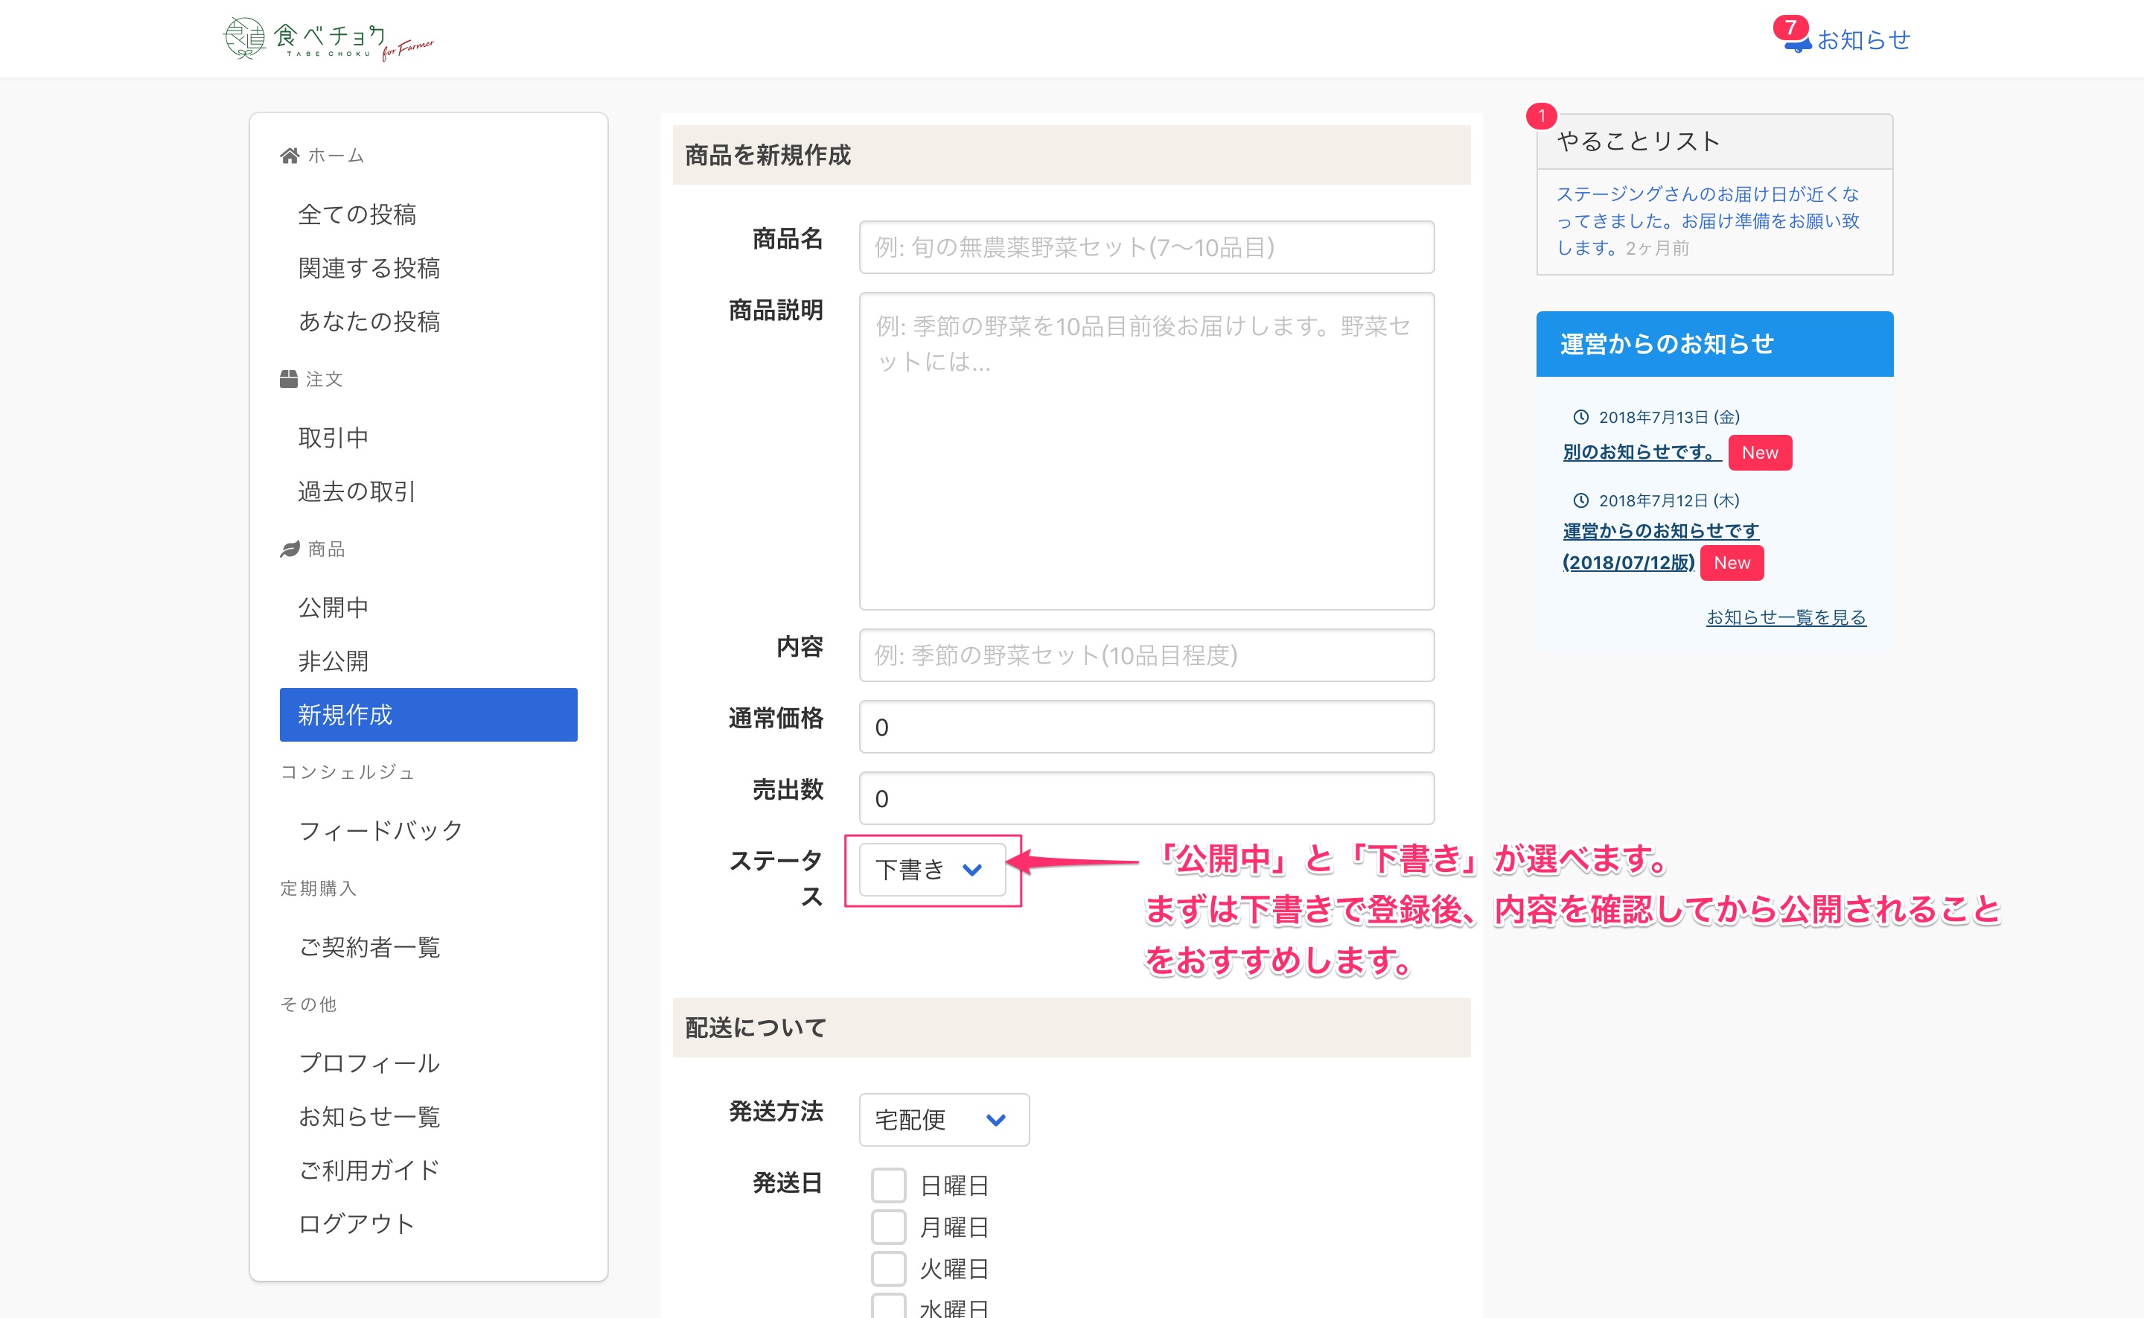This screenshot has width=2144, height=1318.
Task: Click the clock icon by 2018年7月13日
Action: pos(1580,418)
